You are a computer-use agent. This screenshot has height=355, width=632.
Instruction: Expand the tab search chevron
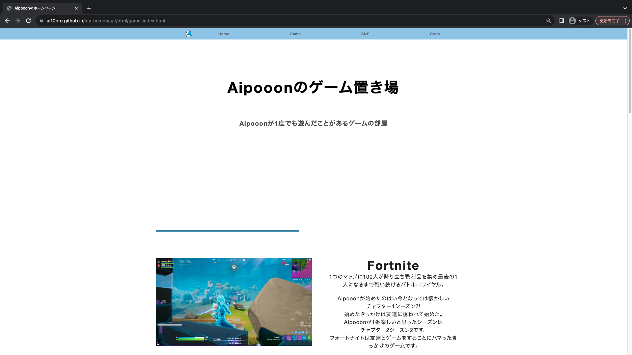(625, 8)
